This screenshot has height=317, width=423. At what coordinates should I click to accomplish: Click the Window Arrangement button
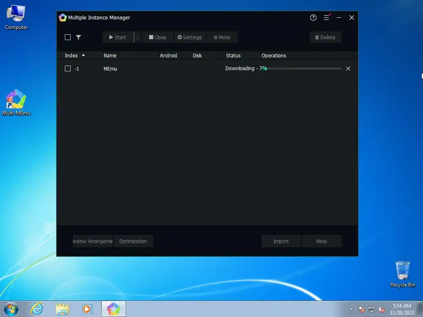click(93, 241)
